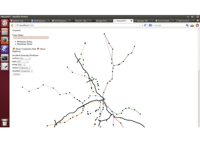Screen dimensions: 200x142
Task: Click the Predict button
Action: 17,74
